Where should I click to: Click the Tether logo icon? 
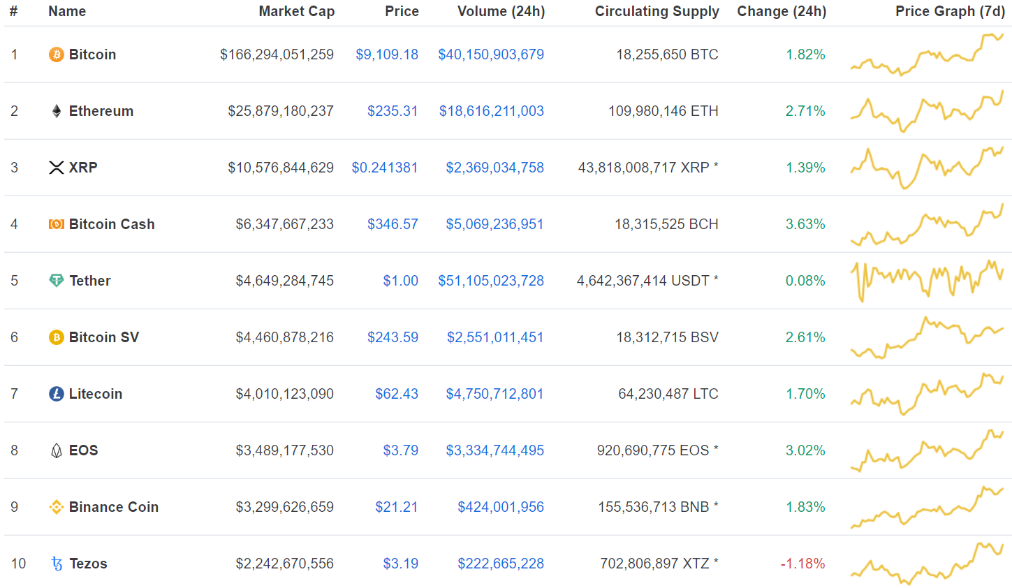click(x=56, y=281)
